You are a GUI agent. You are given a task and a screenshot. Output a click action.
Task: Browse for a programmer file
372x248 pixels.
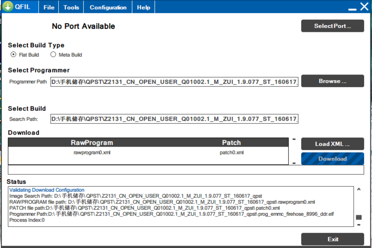click(333, 81)
